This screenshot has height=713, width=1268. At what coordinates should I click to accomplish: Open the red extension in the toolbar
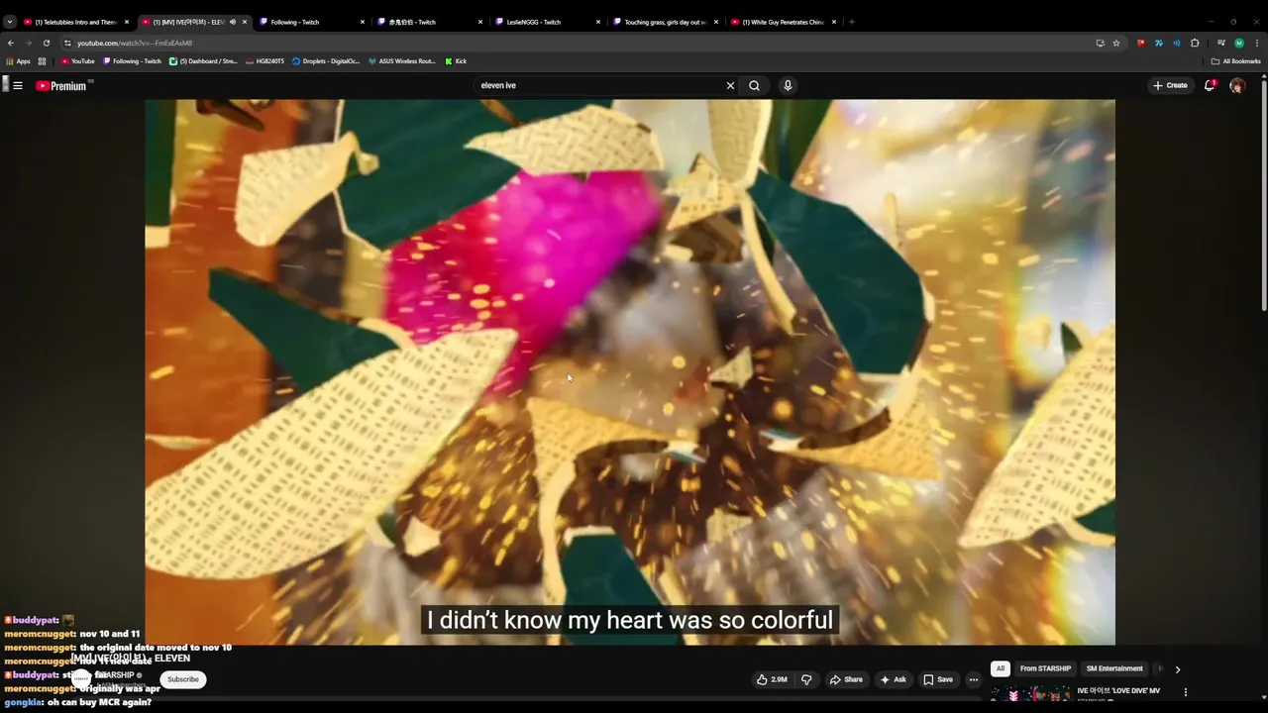point(1141,43)
